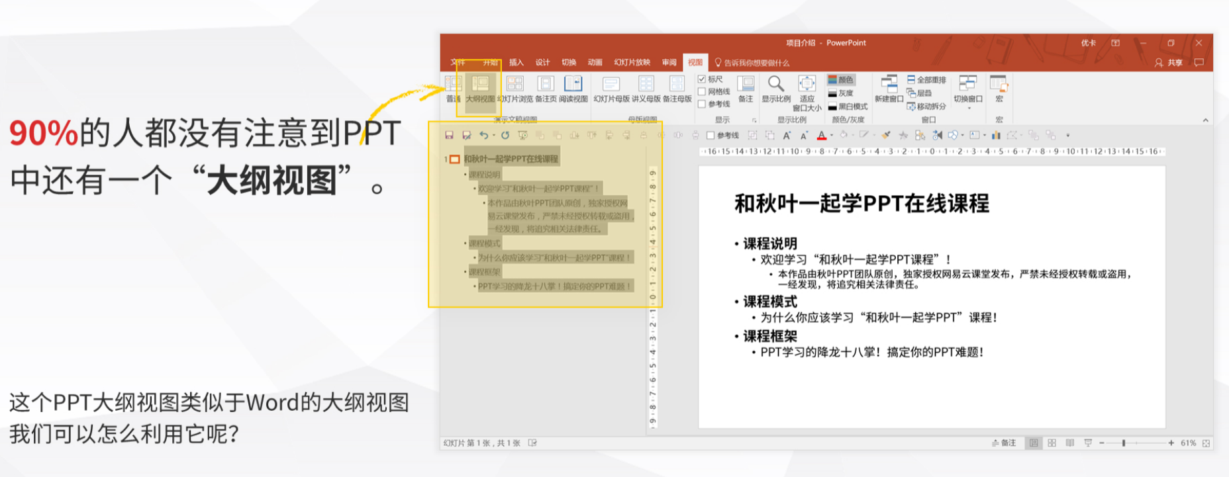Open font color dropdown arrow
This screenshot has height=477, width=1229.
[832, 136]
